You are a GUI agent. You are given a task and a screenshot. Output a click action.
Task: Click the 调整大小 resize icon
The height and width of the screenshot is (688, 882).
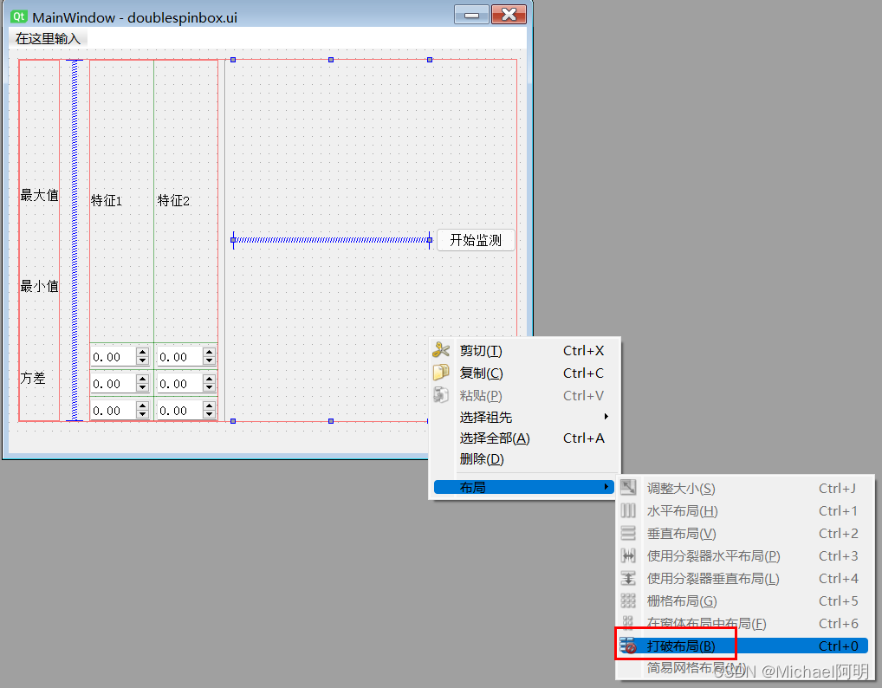(628, 488)
